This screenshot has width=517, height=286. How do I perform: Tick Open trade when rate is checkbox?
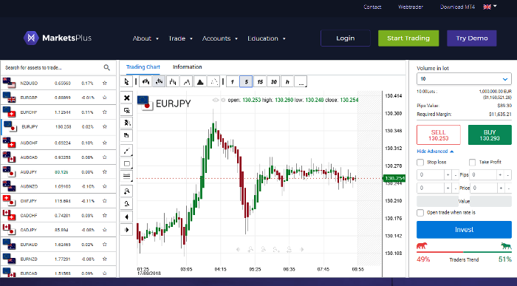420,213
